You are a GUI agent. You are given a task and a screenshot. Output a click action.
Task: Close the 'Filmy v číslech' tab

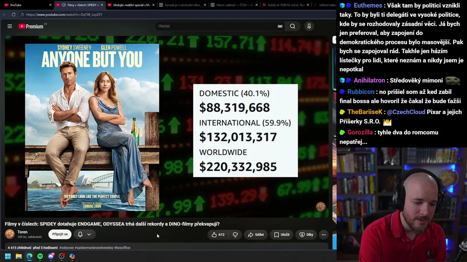102,5
